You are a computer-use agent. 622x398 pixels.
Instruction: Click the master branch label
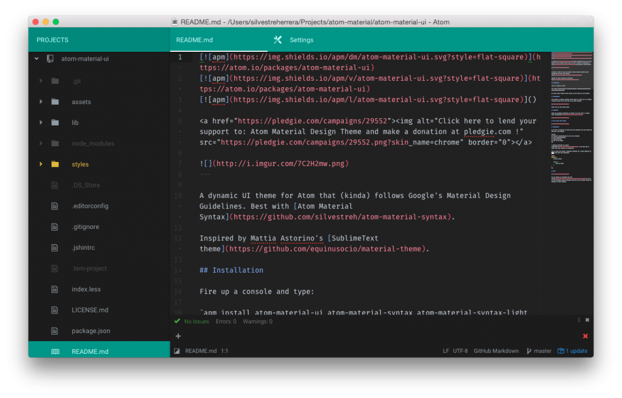click(x=543, y=351)
